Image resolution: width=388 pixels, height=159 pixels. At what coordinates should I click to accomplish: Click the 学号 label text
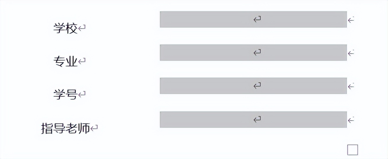click(65, 94)
